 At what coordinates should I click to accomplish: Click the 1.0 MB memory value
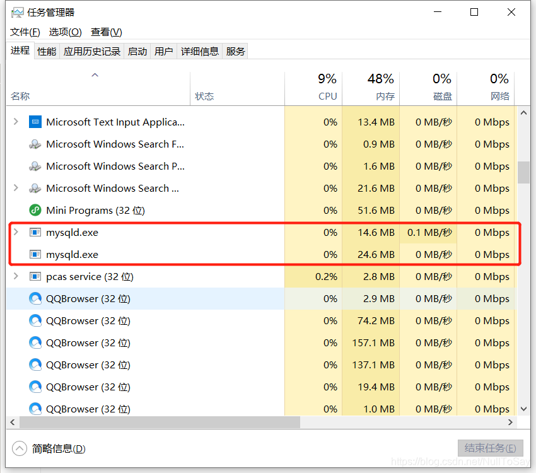point(379,409)
